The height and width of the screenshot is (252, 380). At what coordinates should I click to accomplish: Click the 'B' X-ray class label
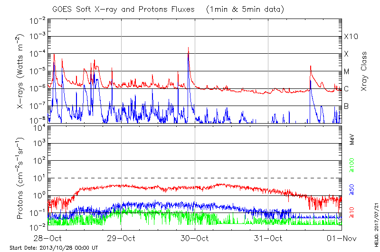coord(347,106)
